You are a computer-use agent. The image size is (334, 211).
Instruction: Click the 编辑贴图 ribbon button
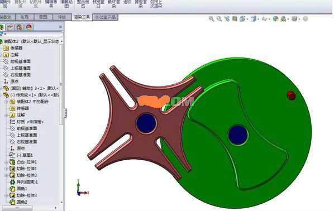point(66,4)
